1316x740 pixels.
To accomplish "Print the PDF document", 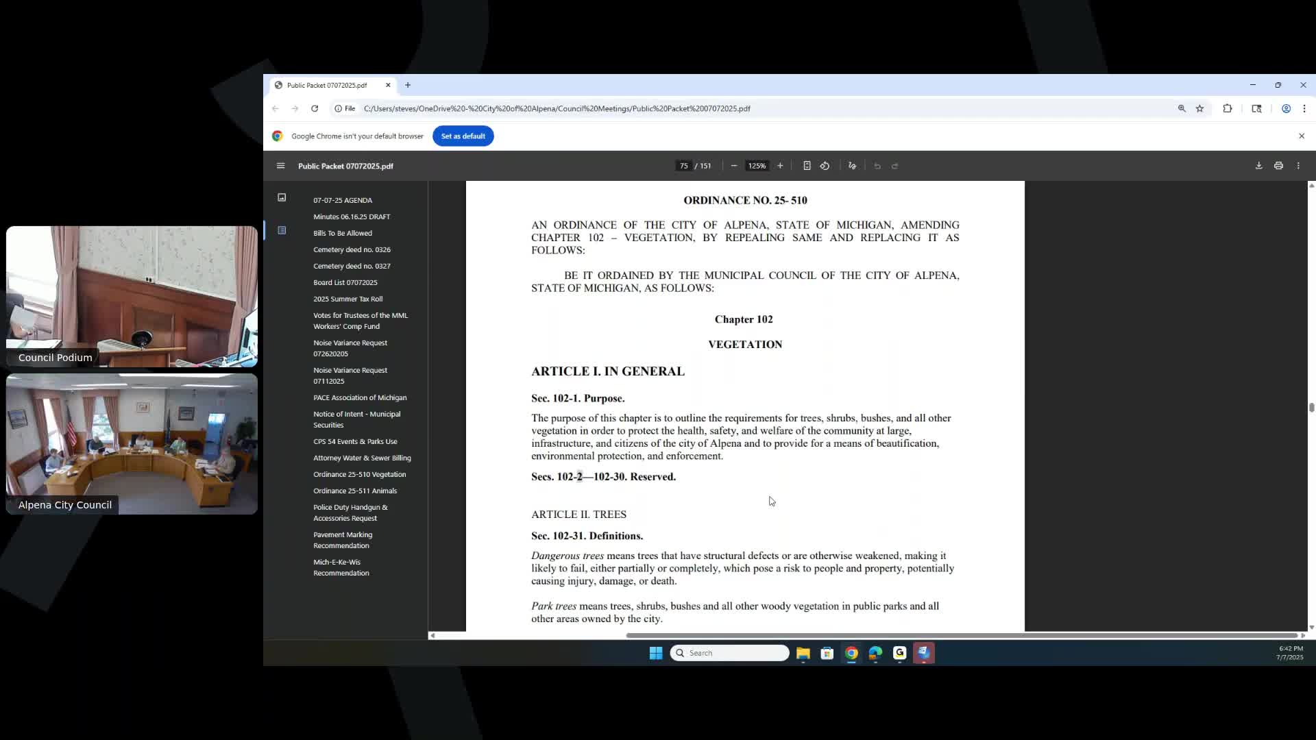I will [1278, 166].
